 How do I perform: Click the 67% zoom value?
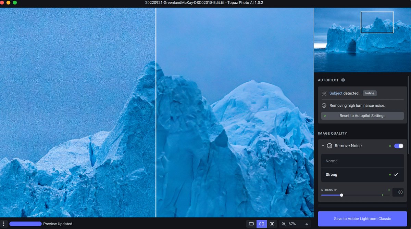click(292, 224)
